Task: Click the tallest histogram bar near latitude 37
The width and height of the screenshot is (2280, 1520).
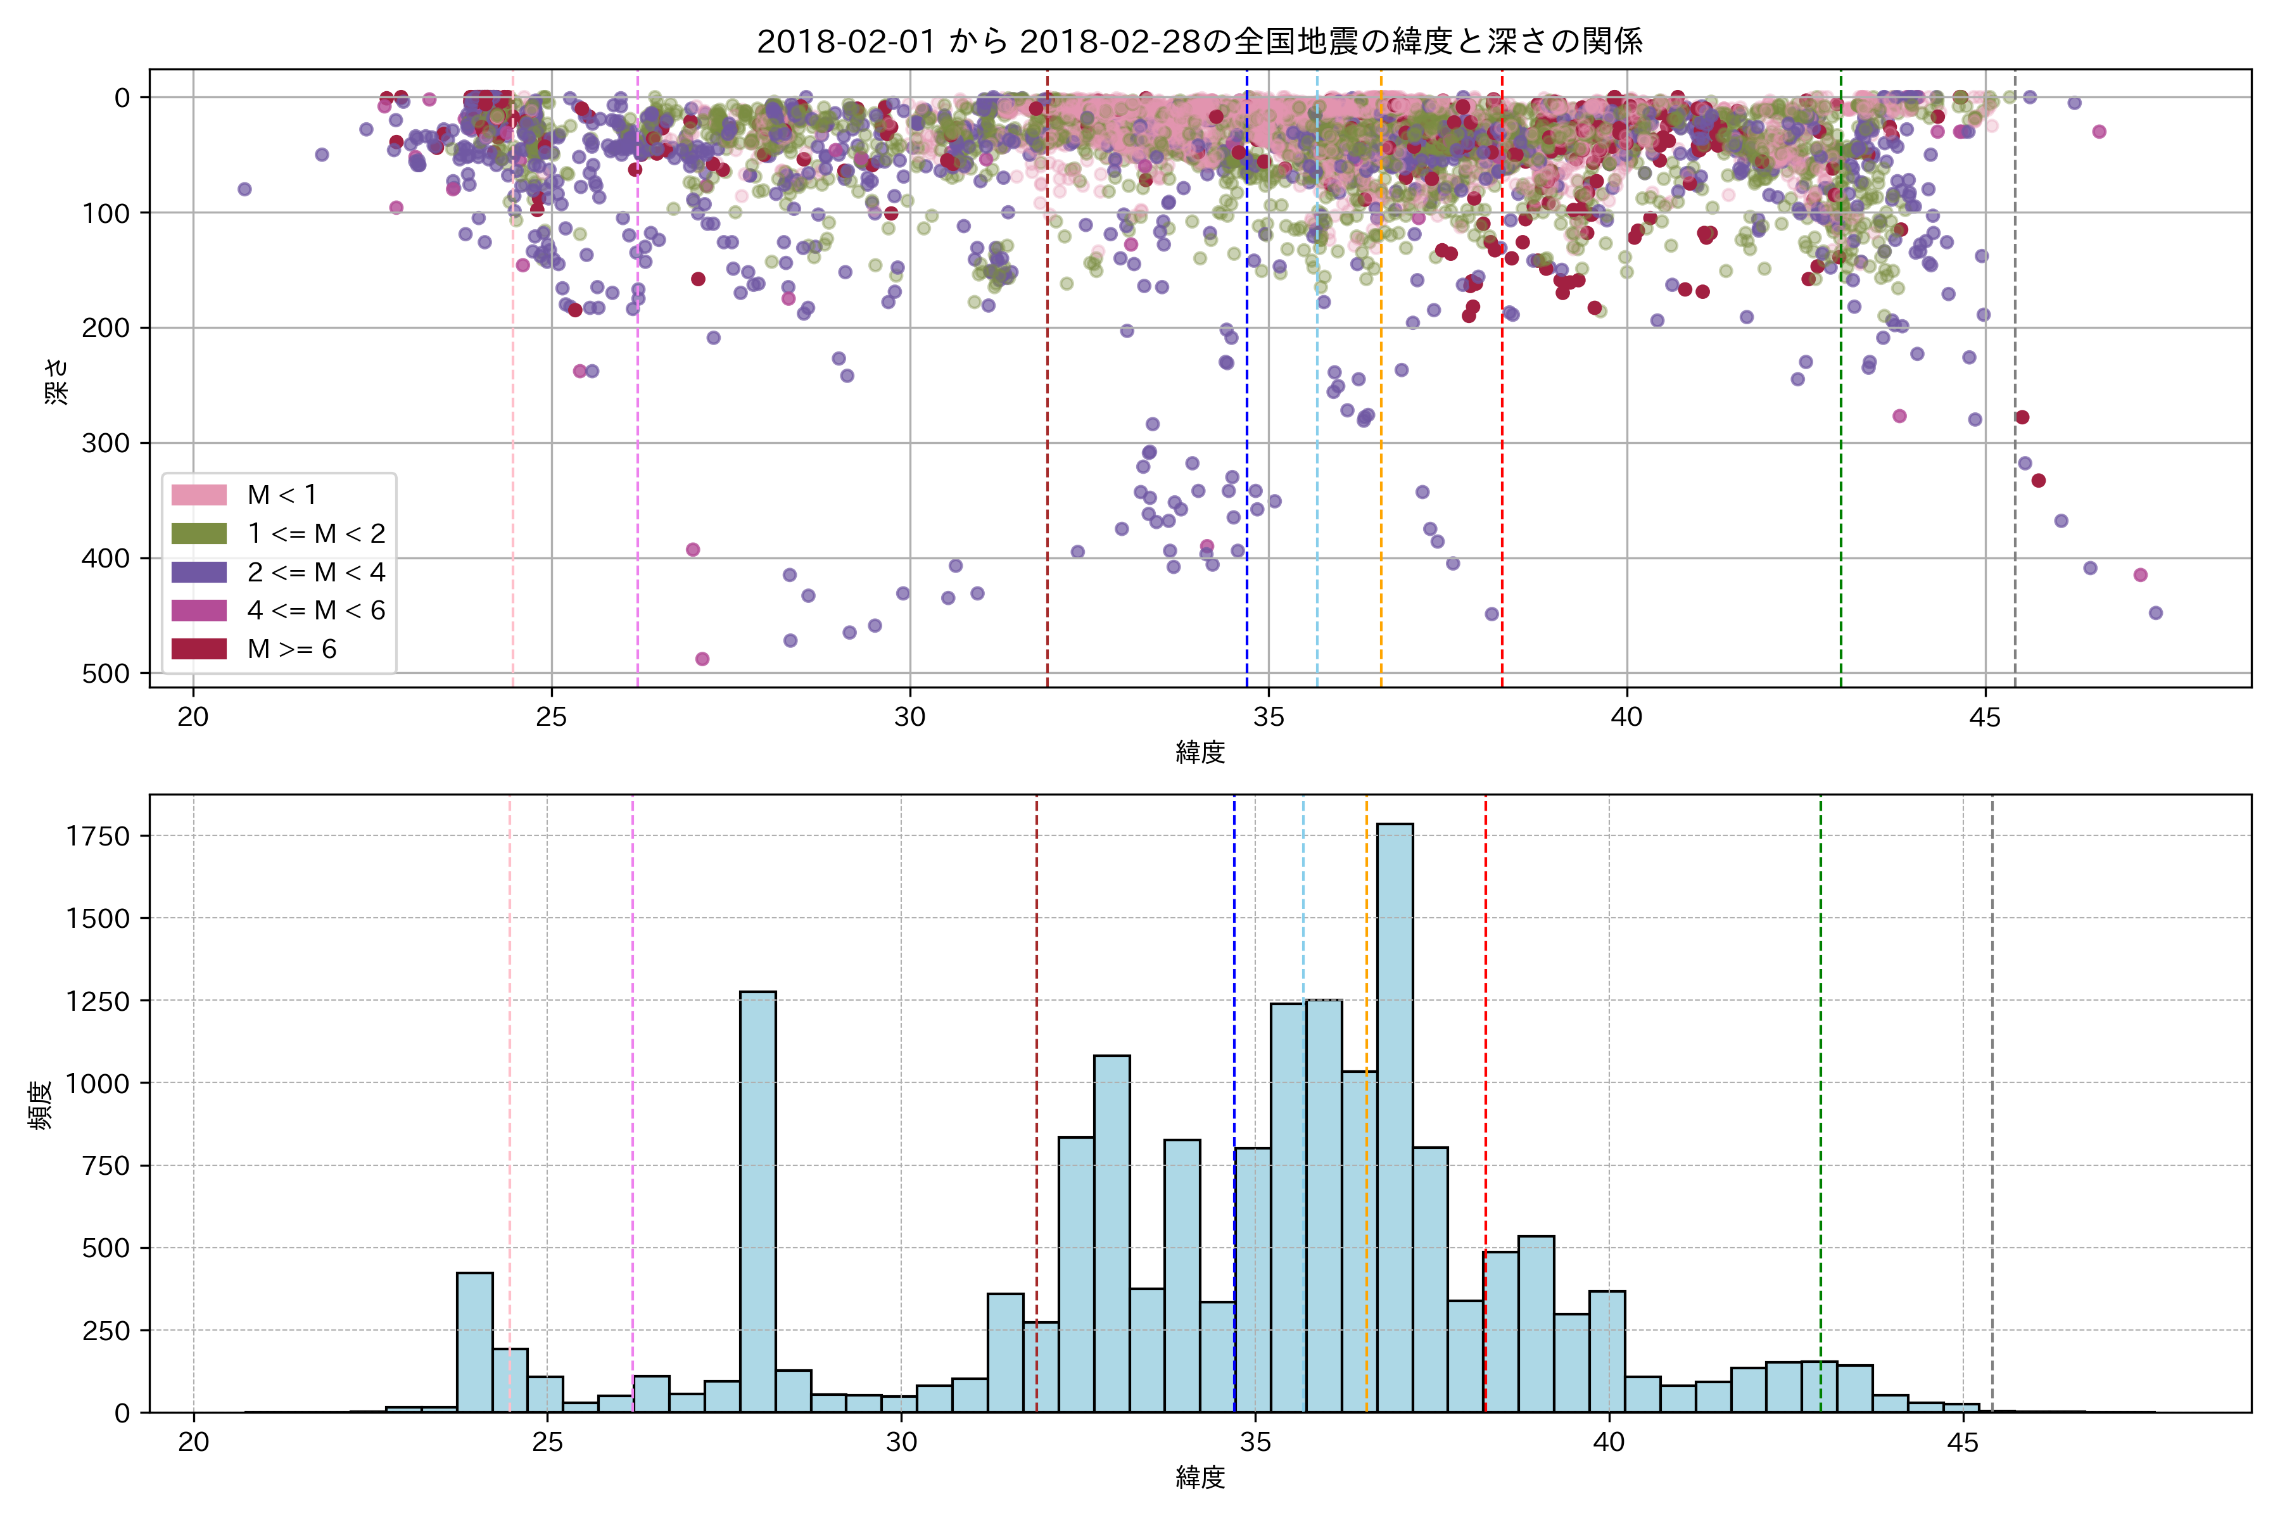Action: point(1394,1115)
